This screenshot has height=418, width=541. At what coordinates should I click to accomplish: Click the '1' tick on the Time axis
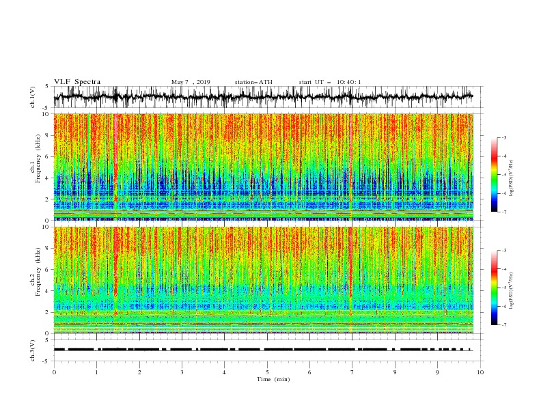click(x=96, y=372)
